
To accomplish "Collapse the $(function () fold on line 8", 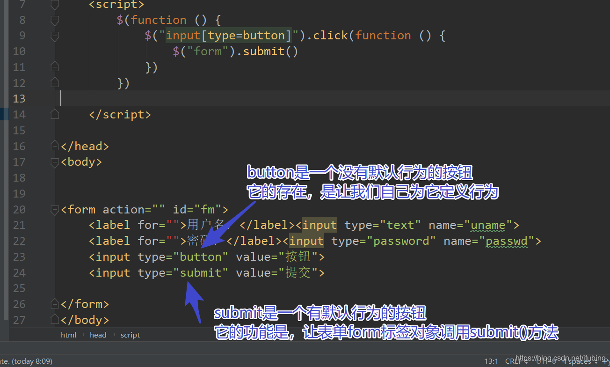I will click(55, 20).
